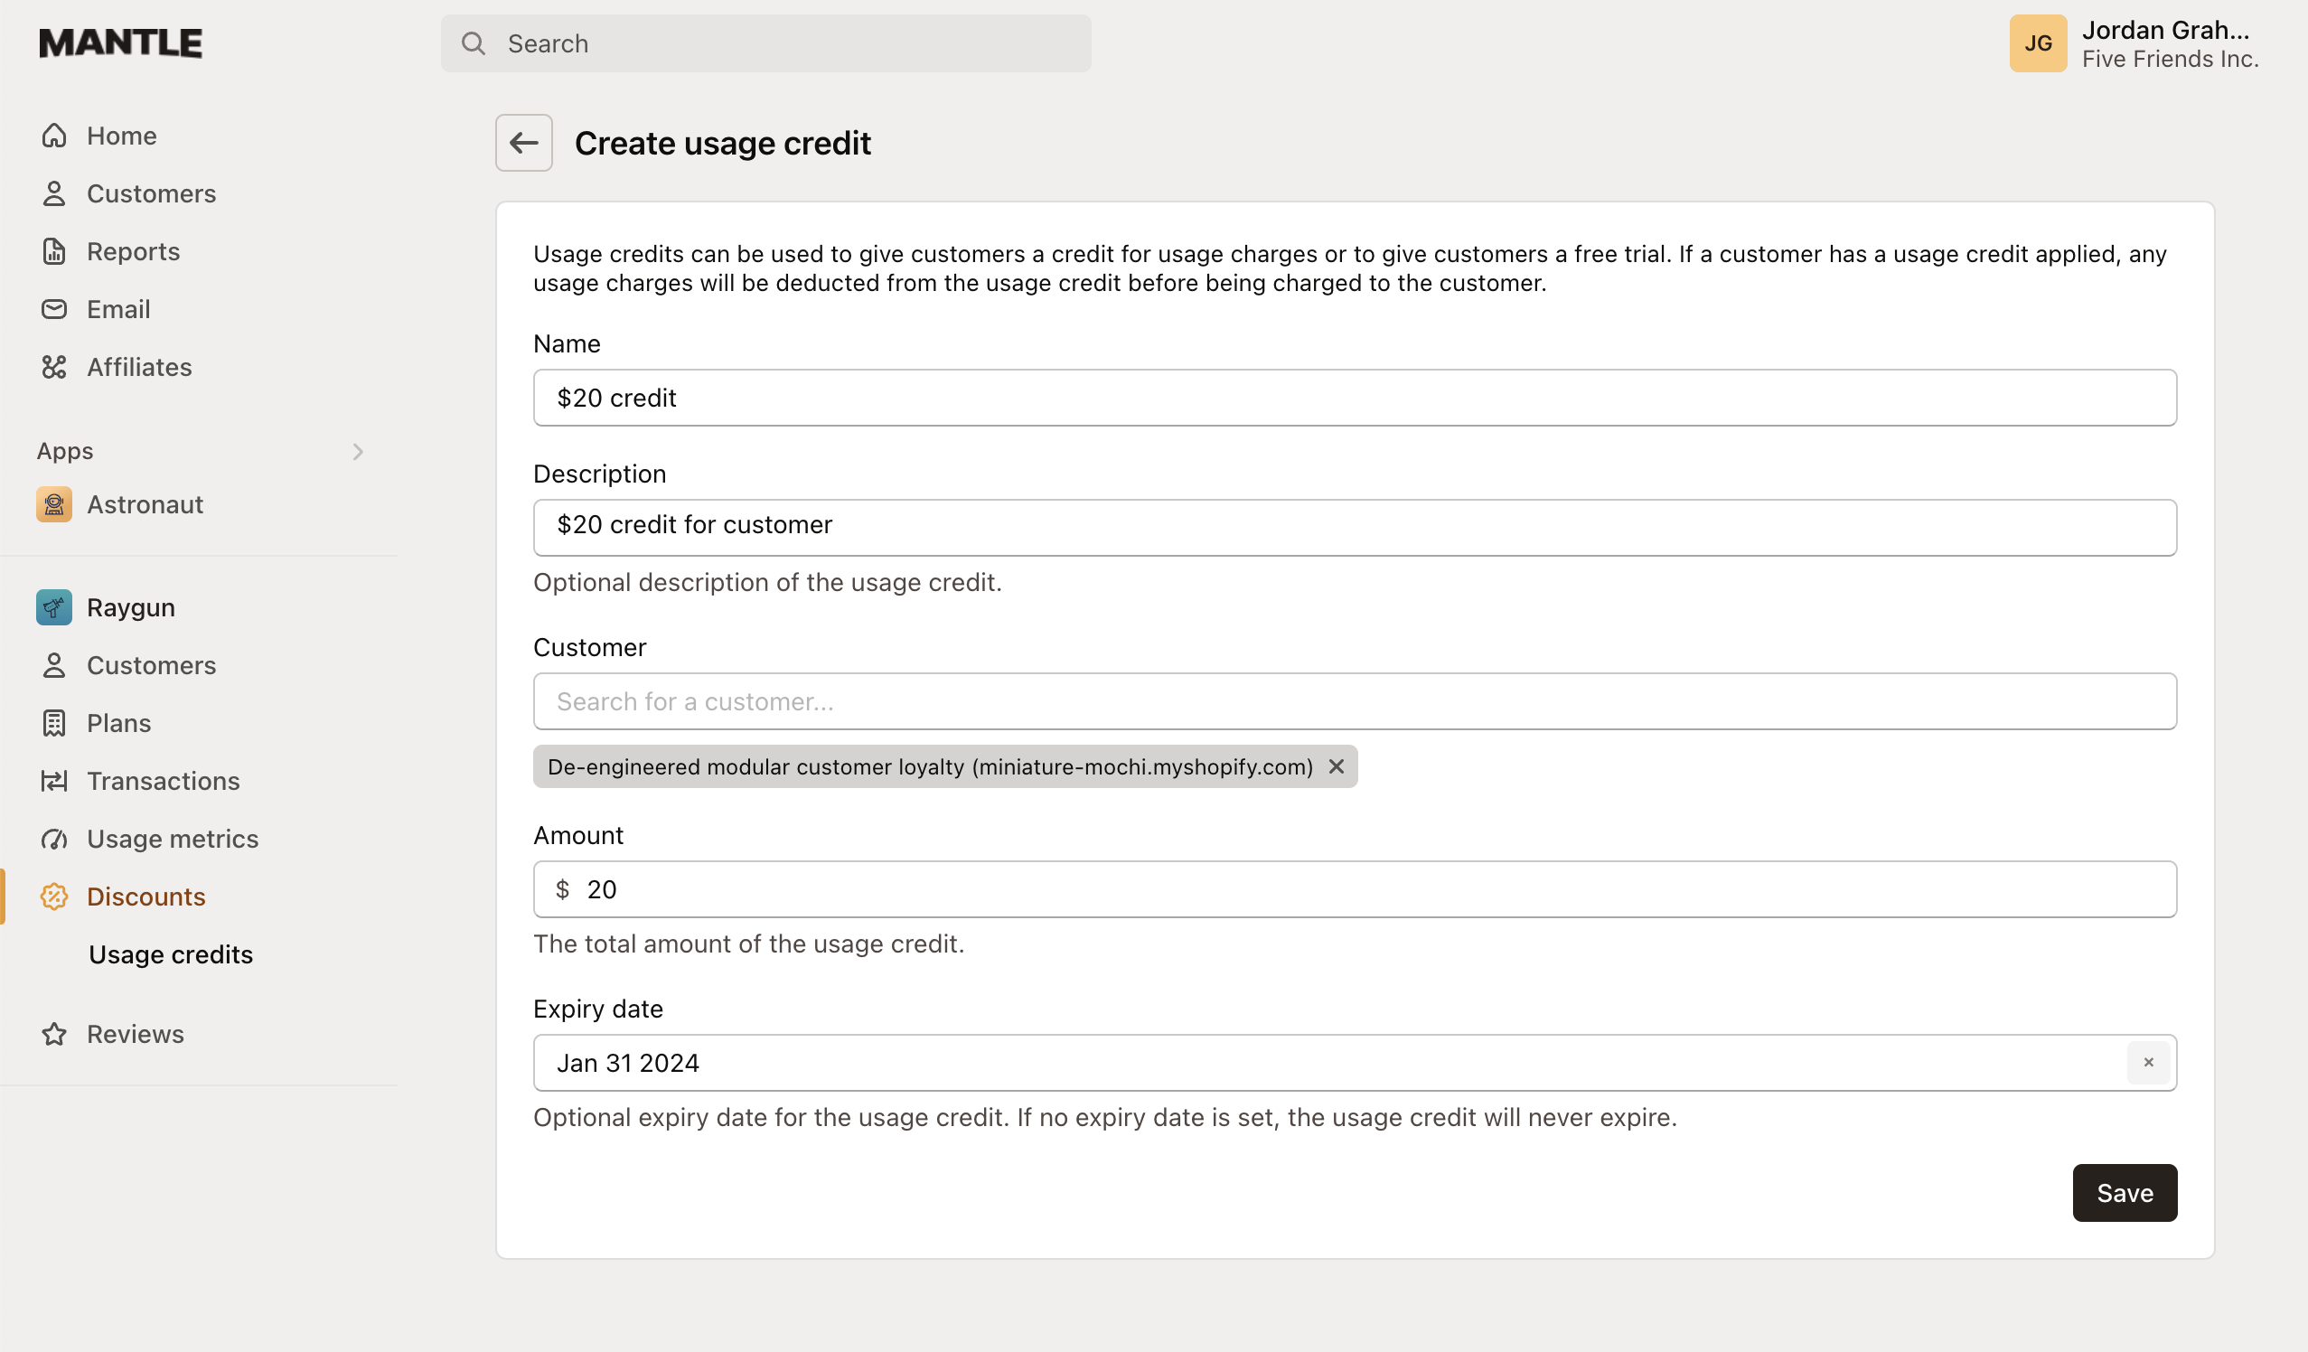This screenshot has width=2308, height=1352.
Task: Expand the Apps section chevron
Action: 357,451
